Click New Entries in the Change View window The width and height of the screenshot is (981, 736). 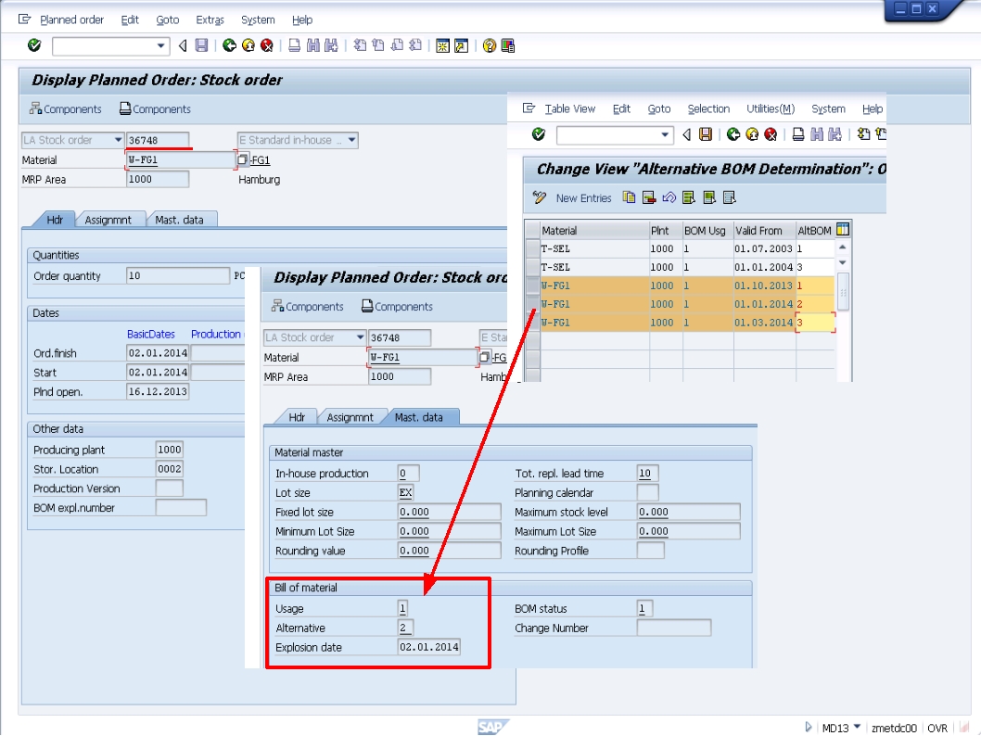(x=582, y=197)
